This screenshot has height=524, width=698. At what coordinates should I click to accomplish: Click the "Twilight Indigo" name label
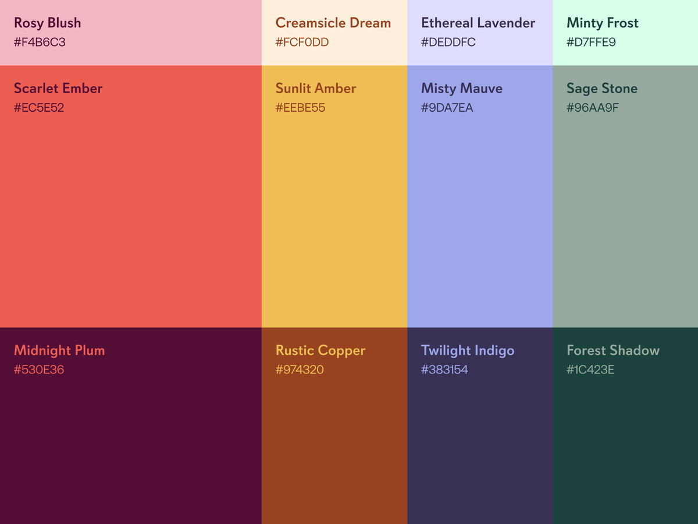click(468, 350)
